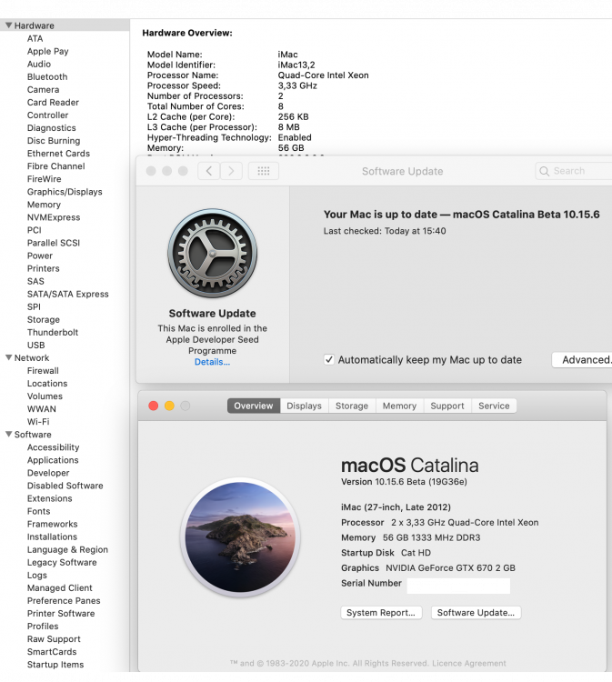This screenshot has height=682, width=612.
Task: Select Card Reader in the sidebar
Action: [53, 102]
